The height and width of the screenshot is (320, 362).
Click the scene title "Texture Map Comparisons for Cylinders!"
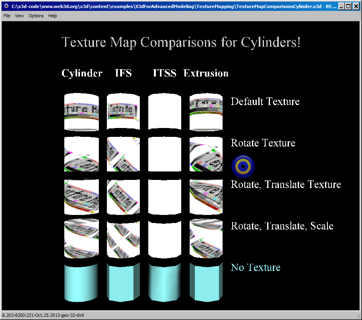point(181,42)
